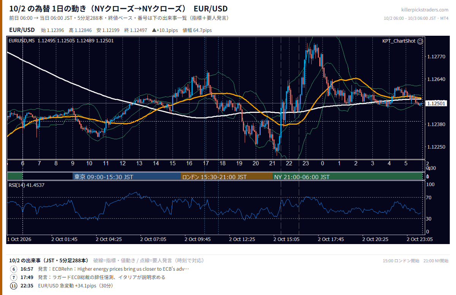The image size is (456, 295).
Task: Open the killerpickstraders.com link
Action: point(425,10)
